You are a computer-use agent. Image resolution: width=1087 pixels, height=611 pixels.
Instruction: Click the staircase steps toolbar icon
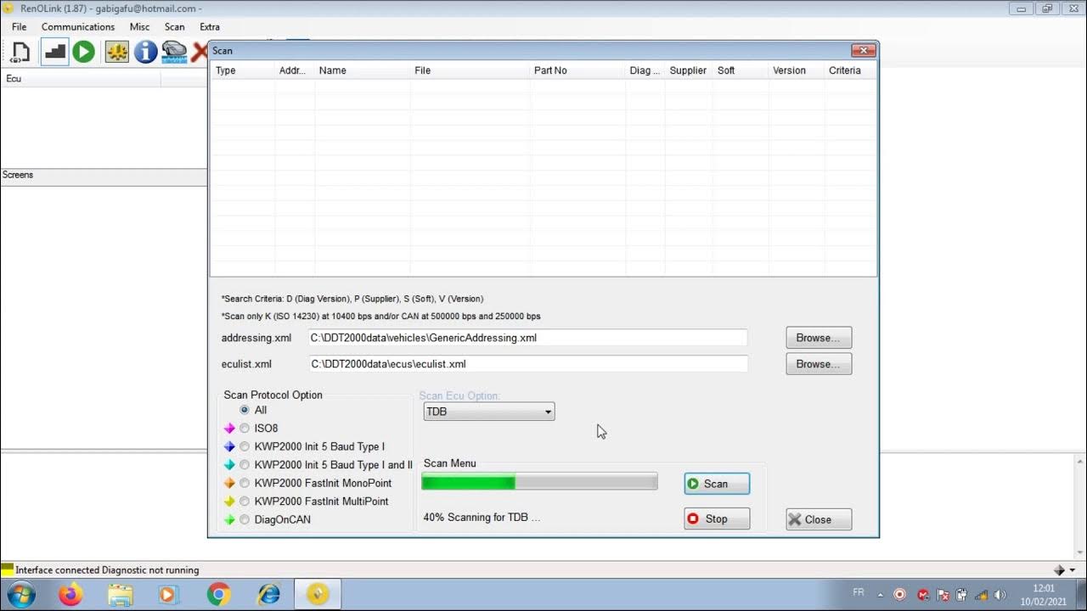(x=54, y=52)
